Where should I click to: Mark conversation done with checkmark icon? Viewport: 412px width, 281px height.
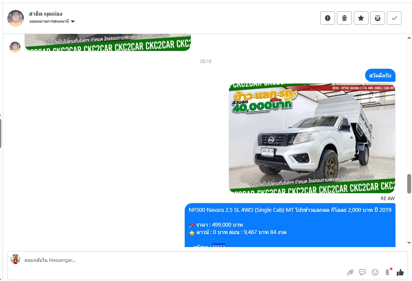[394, 18]
